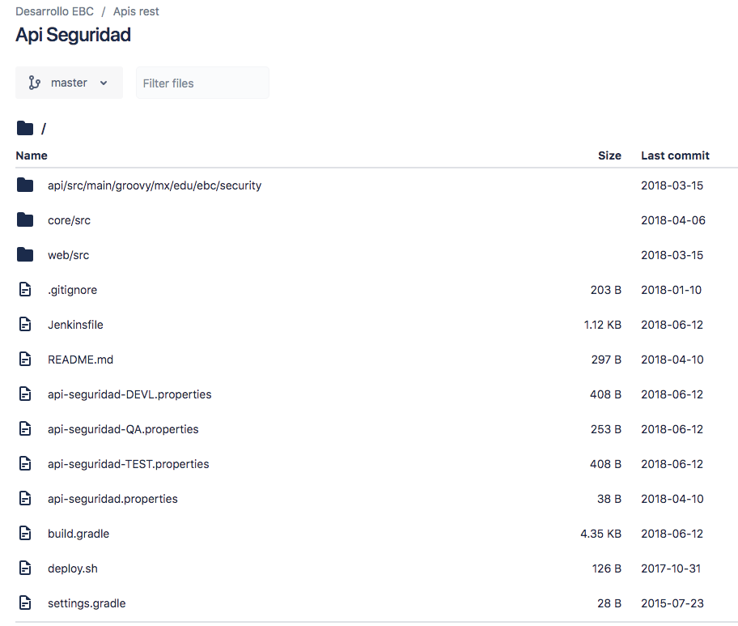Click the file icon for api-seguridad-TEST.properties
This screenshot has height=626, width=738.
(25, 464)
